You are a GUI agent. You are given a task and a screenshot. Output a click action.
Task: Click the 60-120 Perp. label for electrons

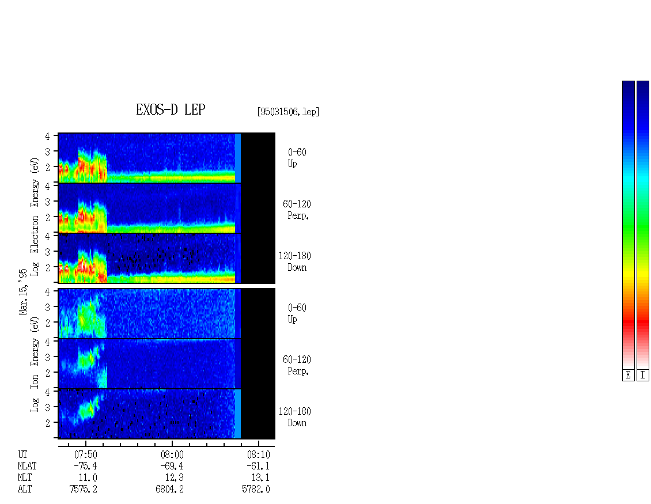[297, 210]
